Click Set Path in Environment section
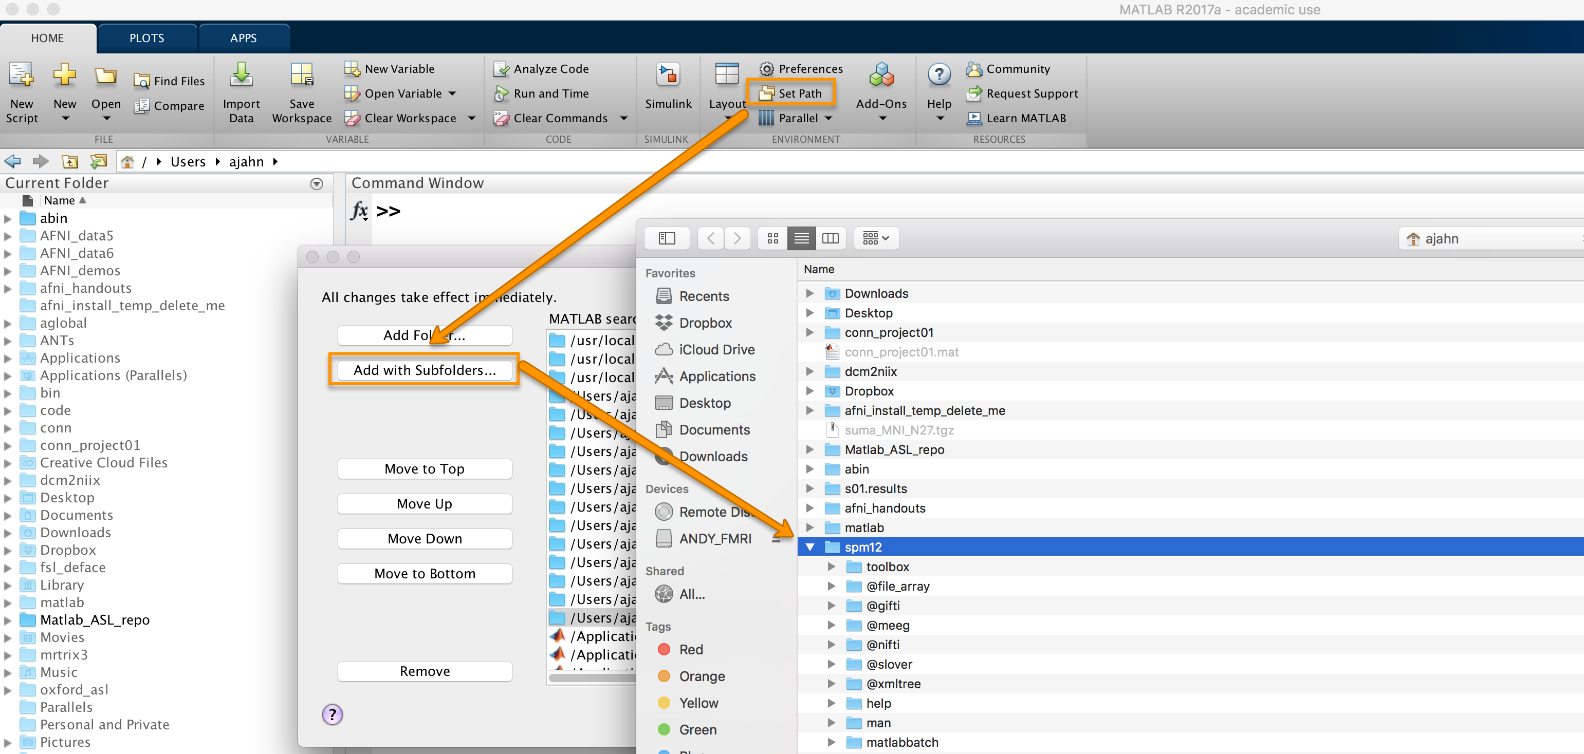 [790, 93]
